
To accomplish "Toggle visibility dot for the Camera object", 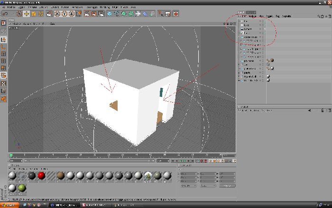I will pos(260,29).
